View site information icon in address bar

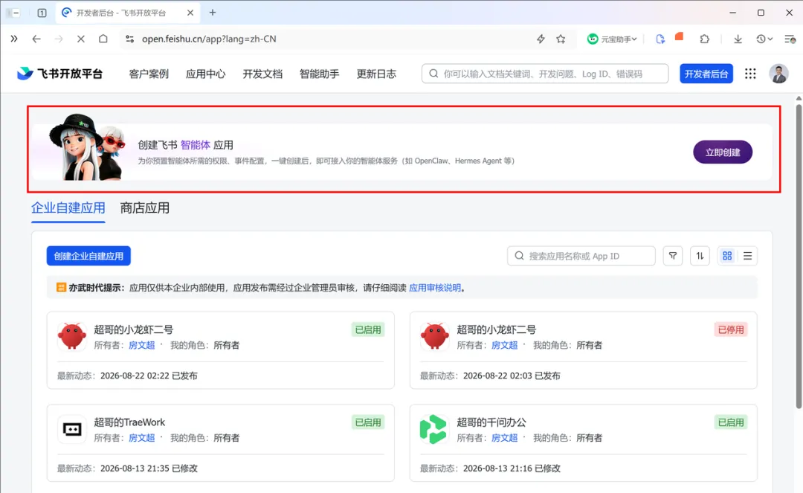(x=130, y=39)
